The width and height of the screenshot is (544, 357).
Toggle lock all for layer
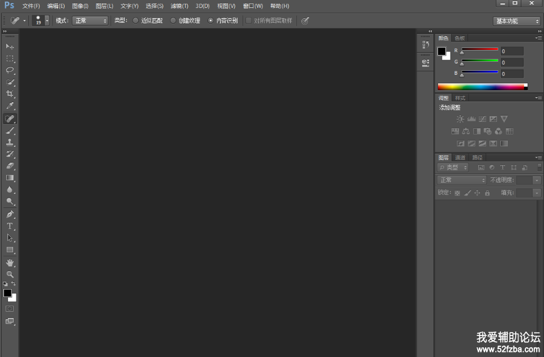tap(487, 193)
